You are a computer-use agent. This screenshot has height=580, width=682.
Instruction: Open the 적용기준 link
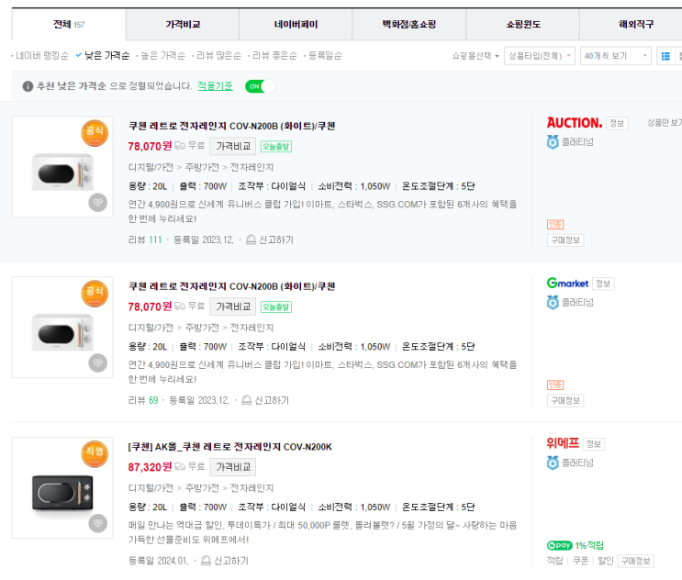(215, 86)
